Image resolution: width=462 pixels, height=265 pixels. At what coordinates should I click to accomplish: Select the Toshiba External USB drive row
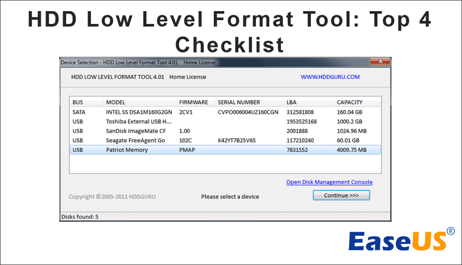(x=225, y=122)
